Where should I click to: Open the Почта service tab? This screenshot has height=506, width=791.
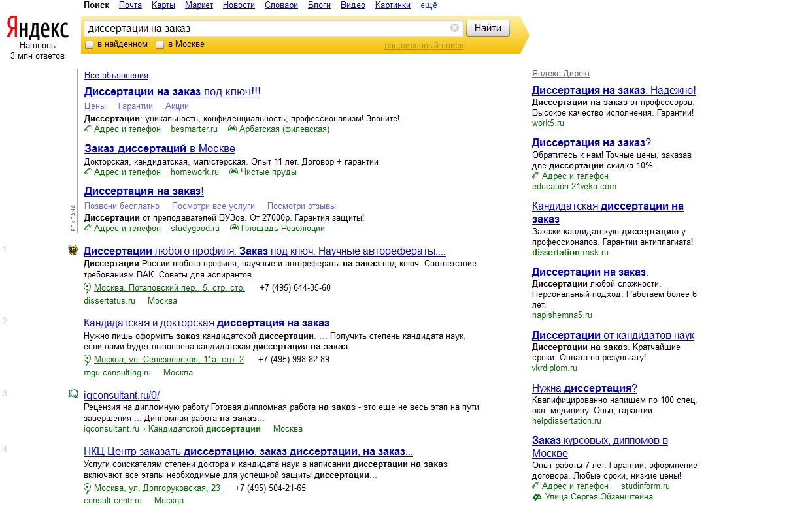coord(130,5)
